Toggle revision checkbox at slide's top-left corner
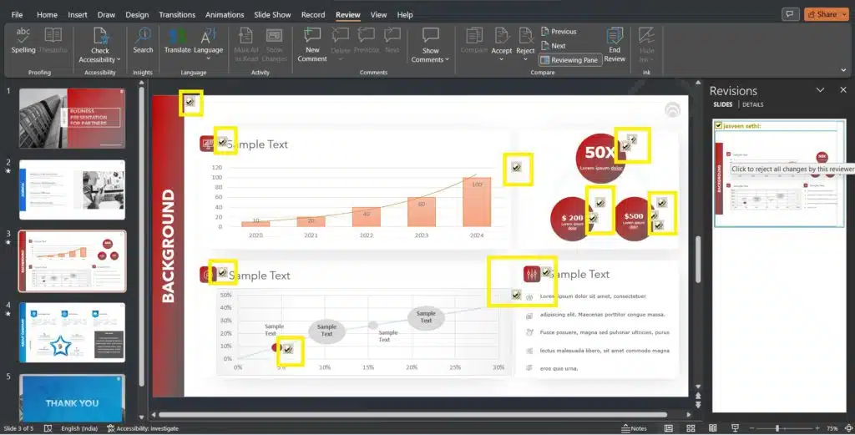855x435 pixels. point(190,102)
